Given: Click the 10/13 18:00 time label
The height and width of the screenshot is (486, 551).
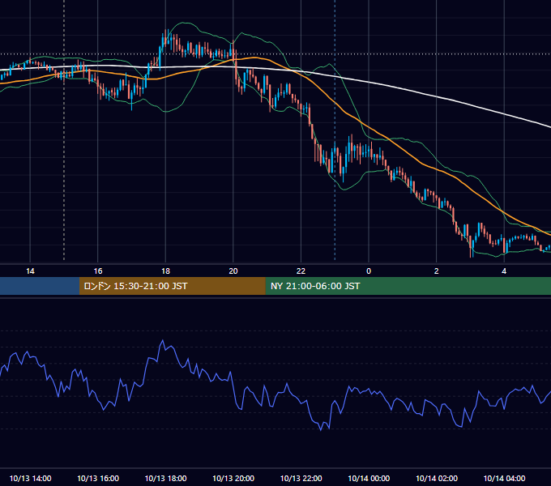Looking at the screenshot, I should tap(165, 478).
